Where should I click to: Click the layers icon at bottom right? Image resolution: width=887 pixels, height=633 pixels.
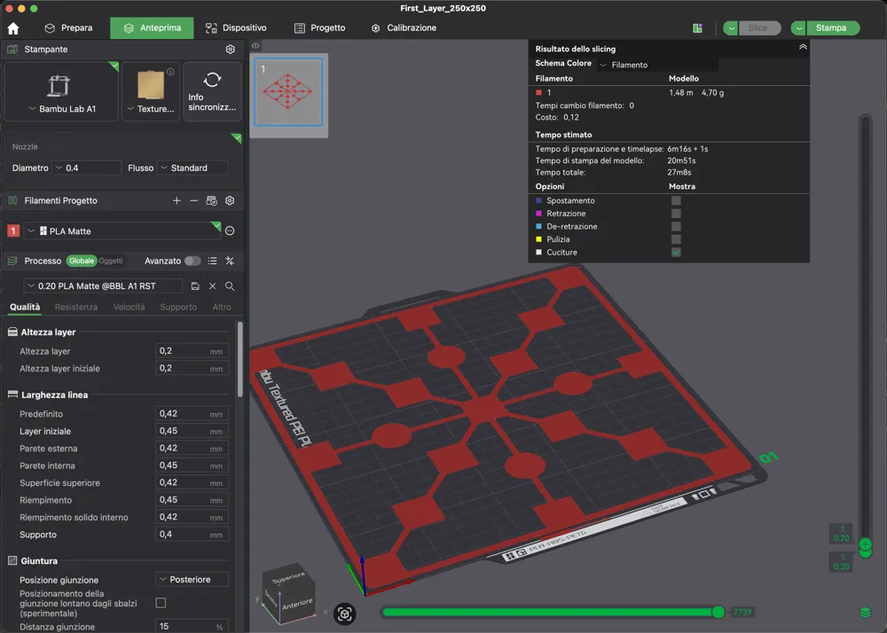(865, 613)
